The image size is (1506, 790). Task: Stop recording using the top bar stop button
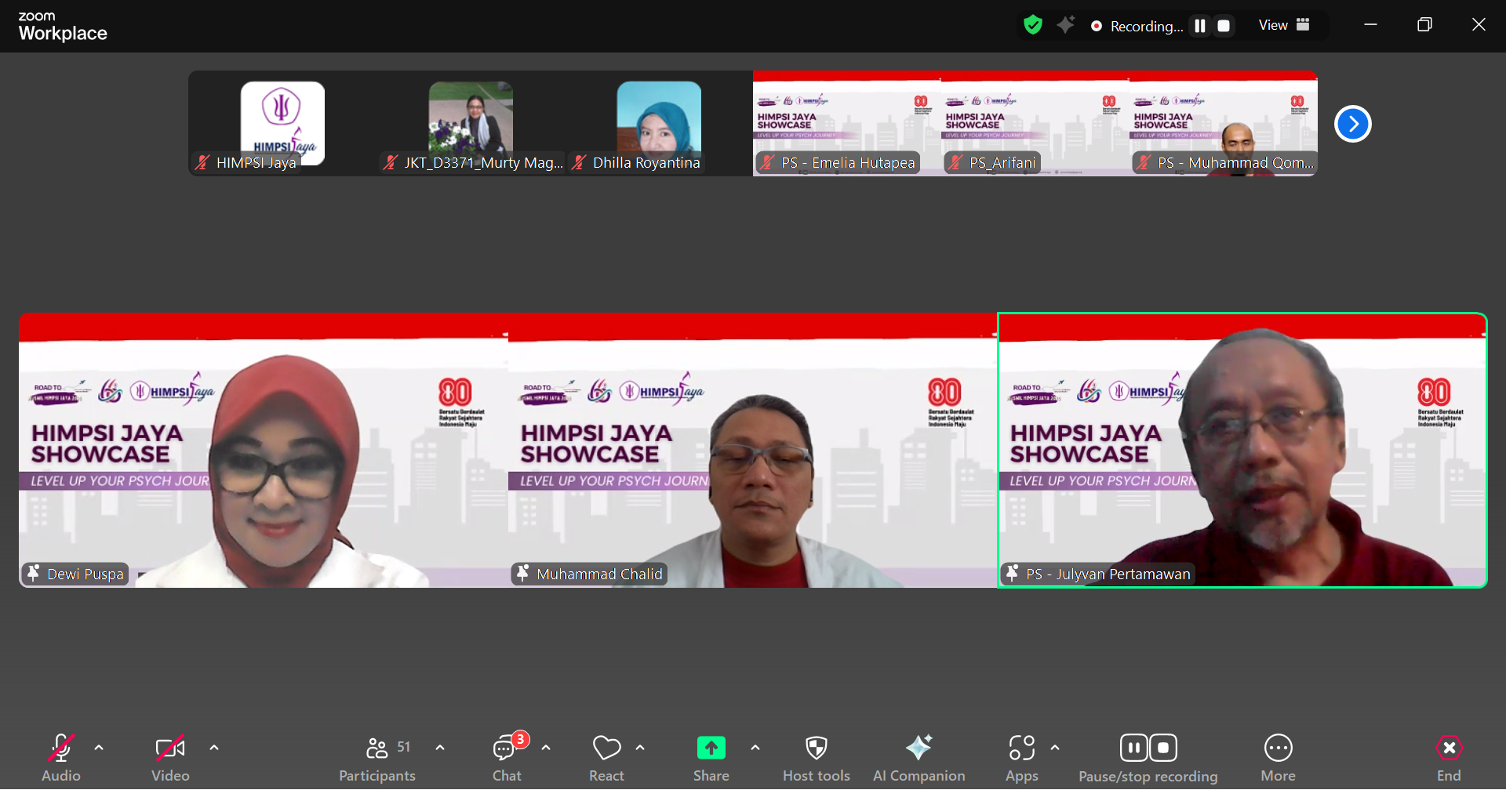(x=1224, y=26)
